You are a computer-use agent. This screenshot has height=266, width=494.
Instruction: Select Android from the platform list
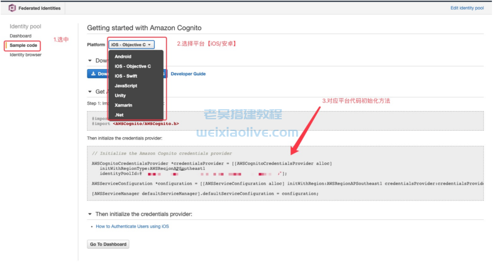(123, 57)
